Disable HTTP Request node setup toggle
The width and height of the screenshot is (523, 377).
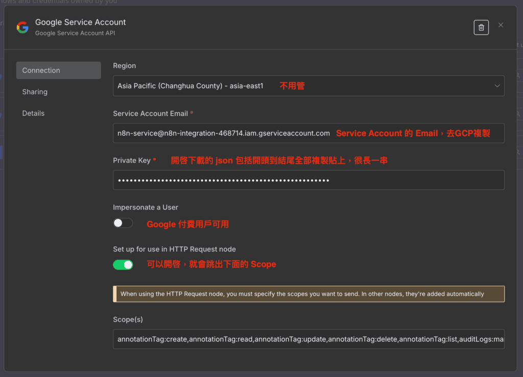[123, 265]
